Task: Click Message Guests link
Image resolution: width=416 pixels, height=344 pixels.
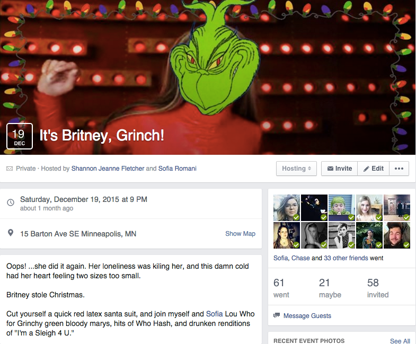Action: click(307, 315)
